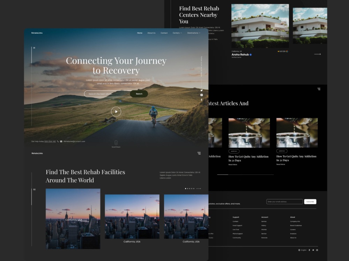Click Google icon beside 5.0 rating
This screenshot has width=349, height=261.
tap(287, 51)
